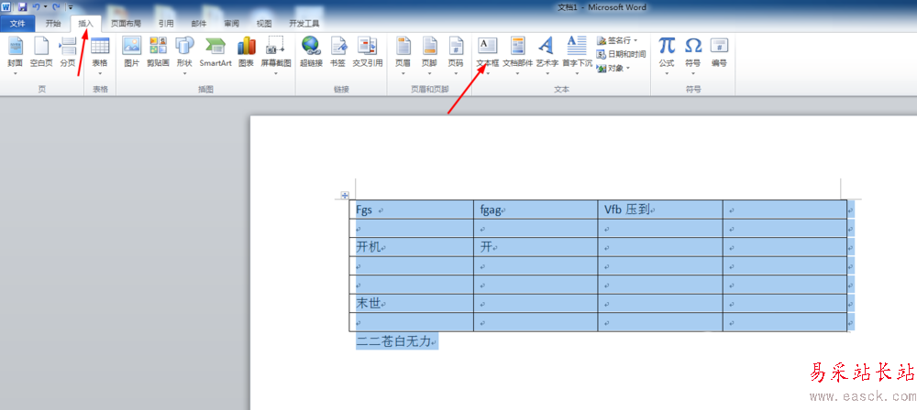Expand the symbol (符号) dropdown arrow
Viewport: 917px width, 410px height.
click(693, 73)
